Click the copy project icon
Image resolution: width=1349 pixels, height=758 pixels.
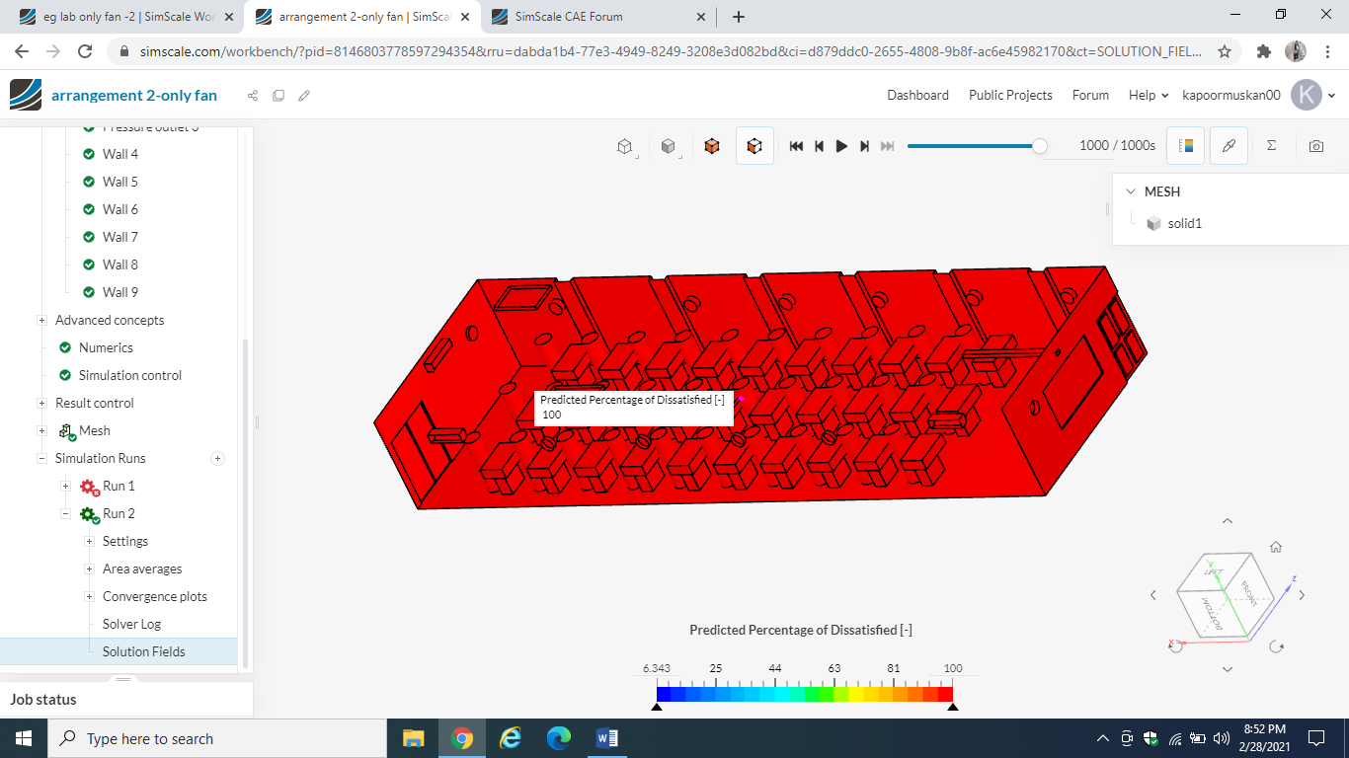(x=278, y=96)
